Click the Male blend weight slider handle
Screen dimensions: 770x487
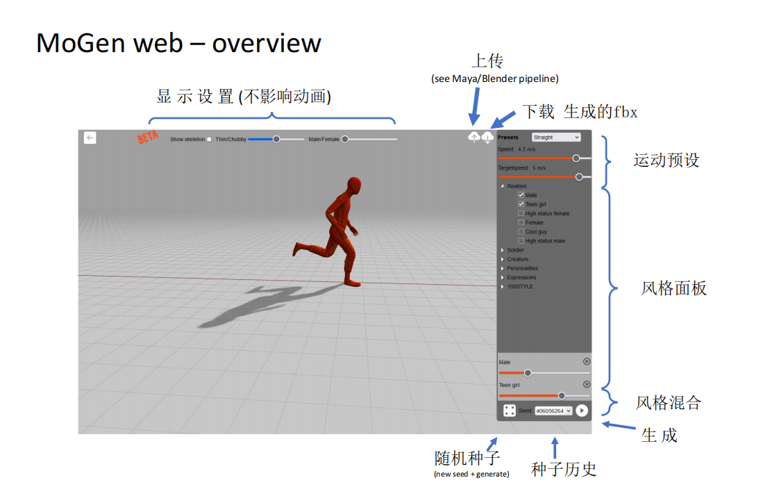[x=528, y=373]
